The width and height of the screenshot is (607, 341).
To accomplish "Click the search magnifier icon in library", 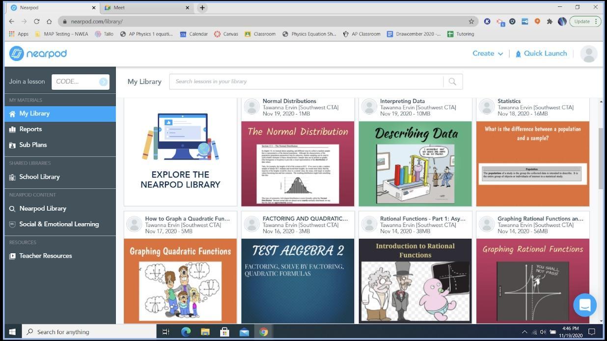I will (x=452, y=82).
